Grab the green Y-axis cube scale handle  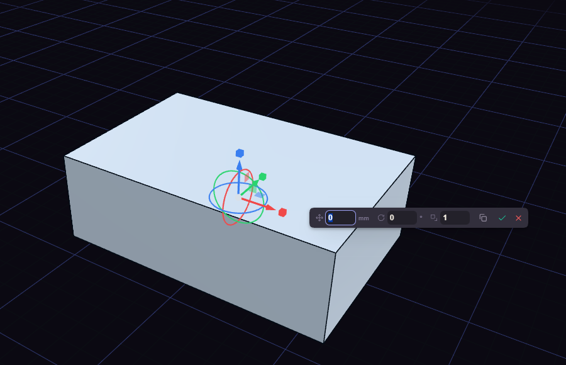point(262,177)
